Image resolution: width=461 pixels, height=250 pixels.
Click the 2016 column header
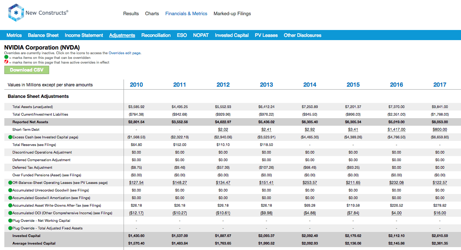tap(396, 85)
